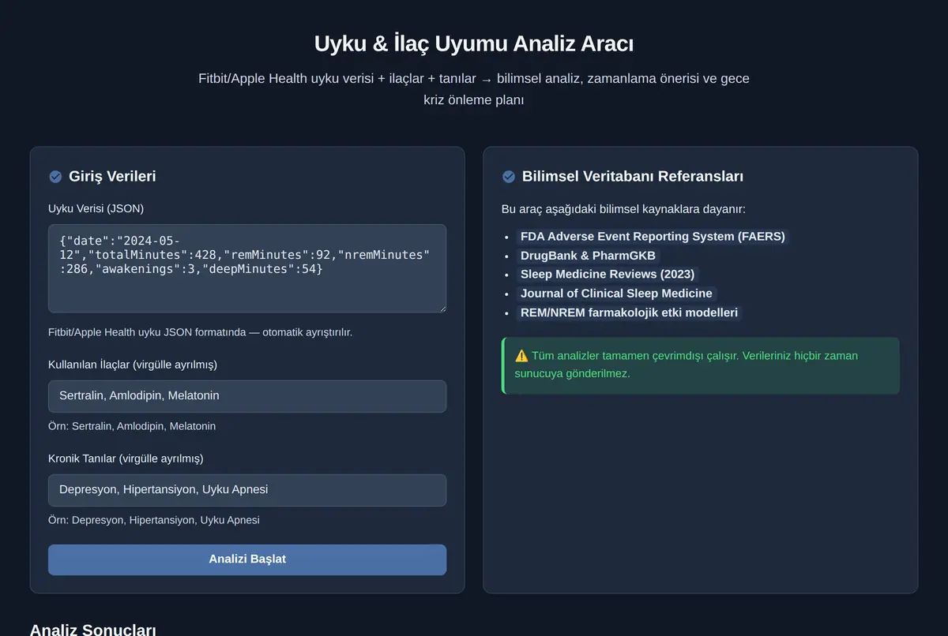Click DrugBank & PharmGKB reference
948x636 pixels.
pos(588,256)
